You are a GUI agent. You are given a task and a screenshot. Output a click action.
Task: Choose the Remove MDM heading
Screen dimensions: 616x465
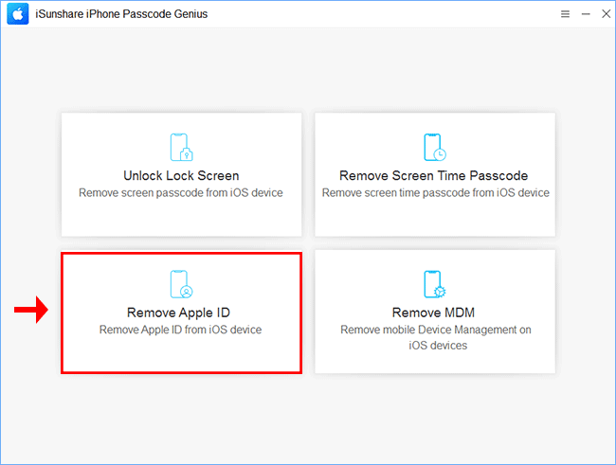coord(433,313)
